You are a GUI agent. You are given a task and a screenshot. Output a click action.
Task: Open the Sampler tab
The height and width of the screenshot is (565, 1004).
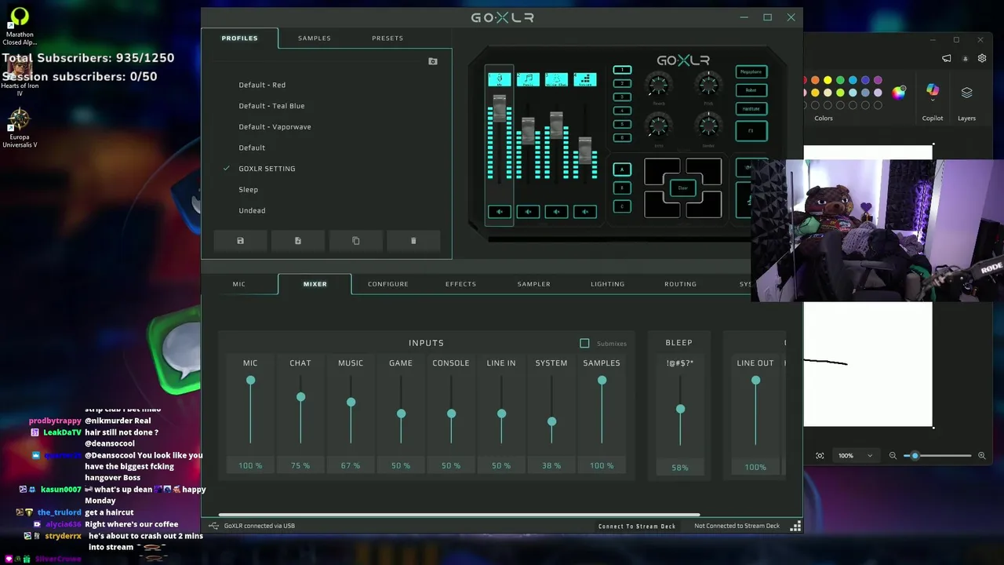[x=534, y=284]
